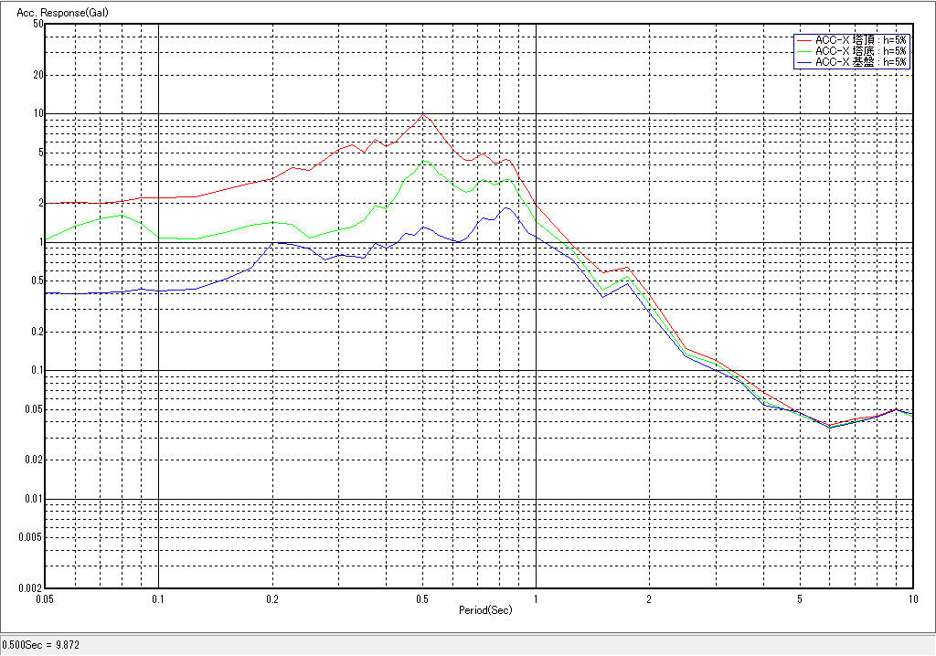Click the 0.05 label on the period axis
This screenshot has width=936, height=656.
44,599
